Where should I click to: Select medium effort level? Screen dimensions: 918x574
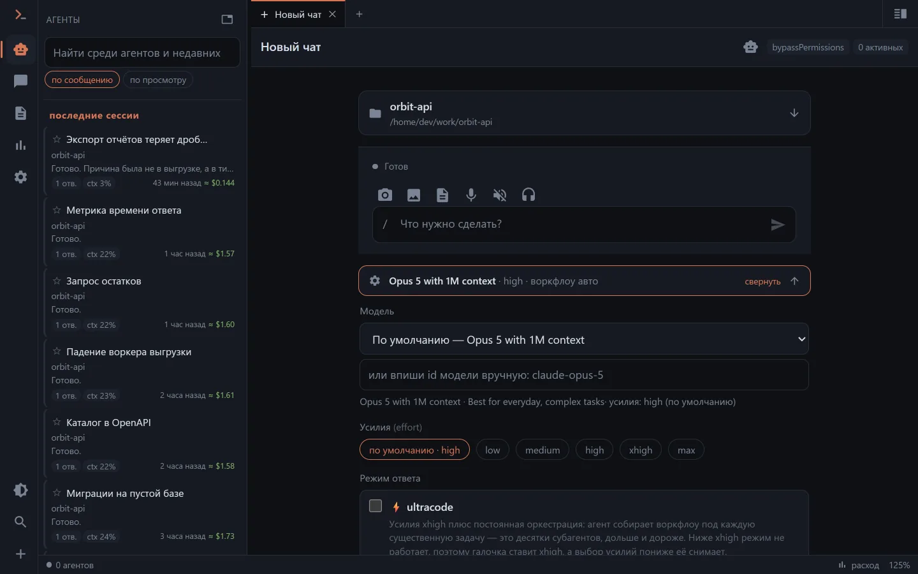pyautogui.click(x=543, y=450)
